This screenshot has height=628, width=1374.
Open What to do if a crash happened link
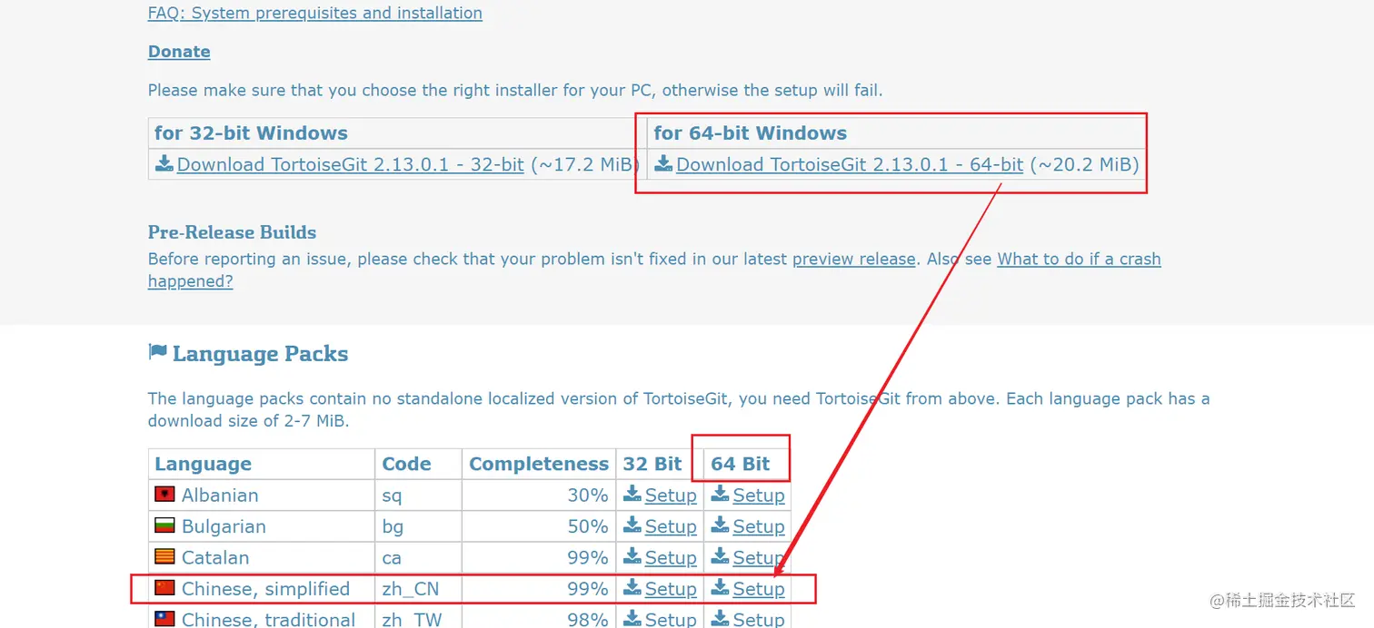pyautogui.click(x=1079, y=259)
